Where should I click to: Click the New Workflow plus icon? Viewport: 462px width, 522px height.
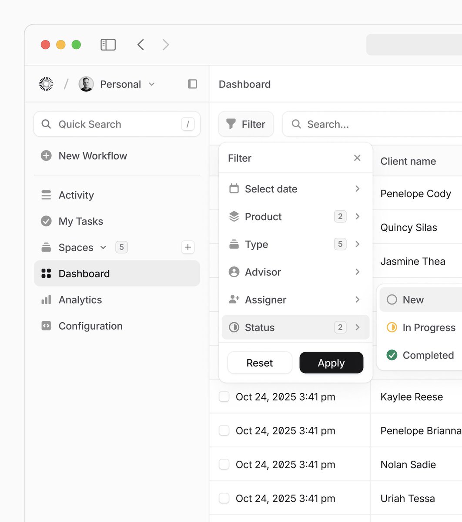[46, 156]
